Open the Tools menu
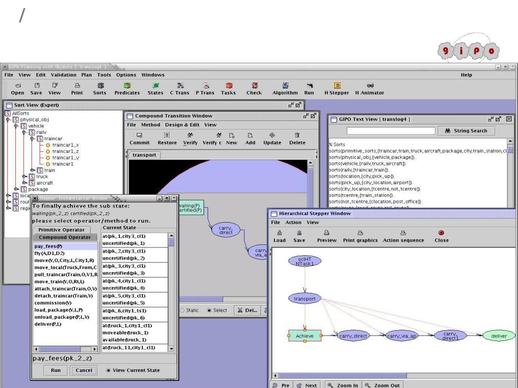 104,75
